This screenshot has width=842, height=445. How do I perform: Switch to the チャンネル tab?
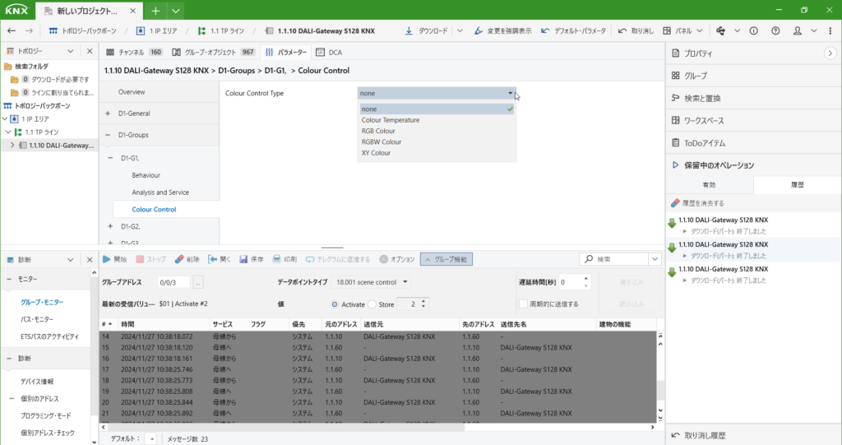[x=134, y=52]
